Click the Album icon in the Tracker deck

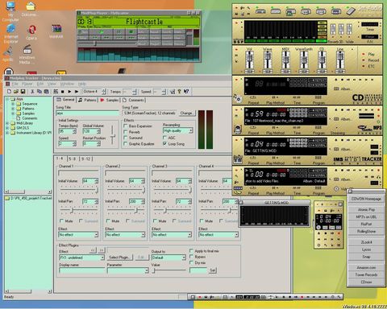click(x=336, y=149)
